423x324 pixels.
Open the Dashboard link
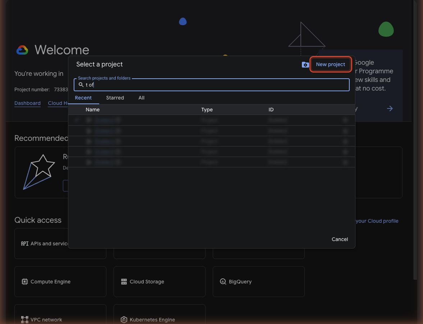coord(28,103)
